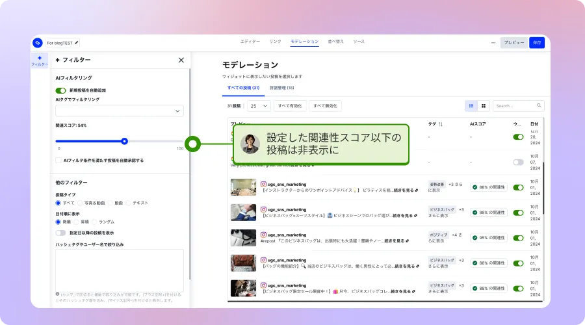This screenshot has width=585, height=325.
Task: Toggle 新規投稿を自動追加 switch
Action: [60, 90]
